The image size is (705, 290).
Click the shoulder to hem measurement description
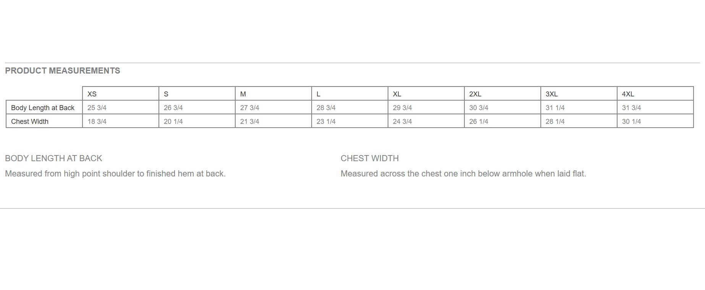tap(115, 174)
